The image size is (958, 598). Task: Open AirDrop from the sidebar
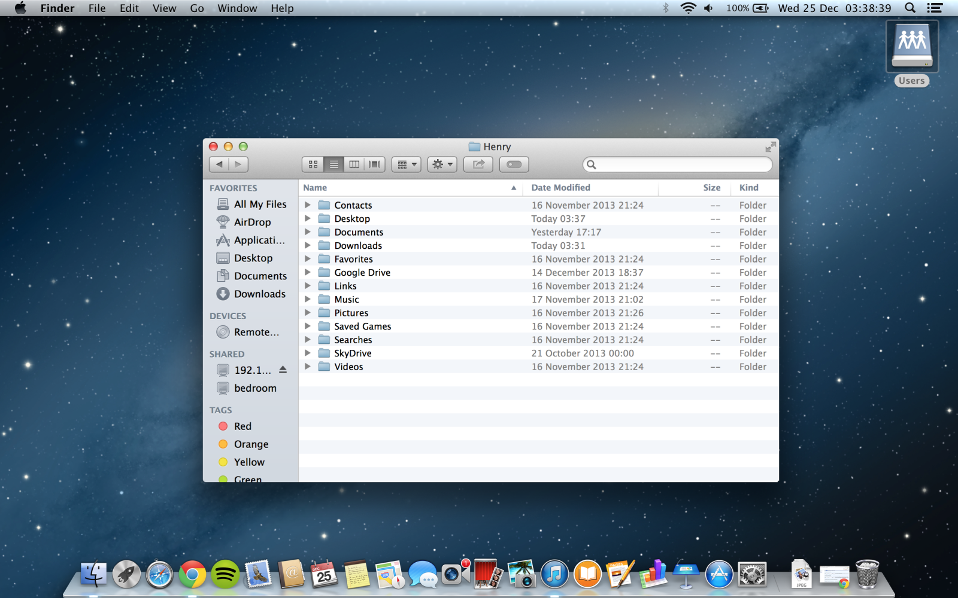click(x=244, y=222)
